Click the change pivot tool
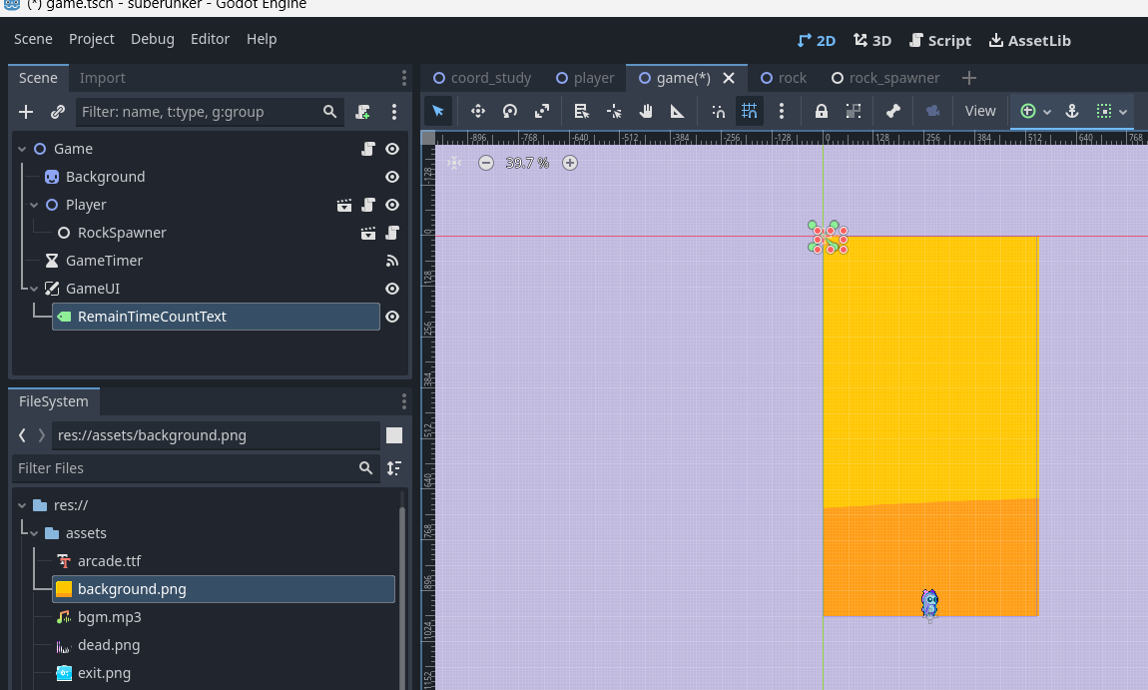The height and width of the screenshot is (690, 1148). (x=614, y=111)
